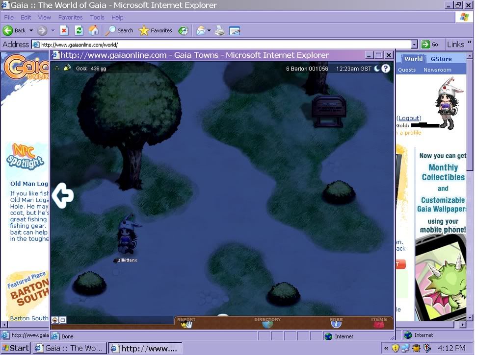Click the History green clock icon

click(183, 31)
